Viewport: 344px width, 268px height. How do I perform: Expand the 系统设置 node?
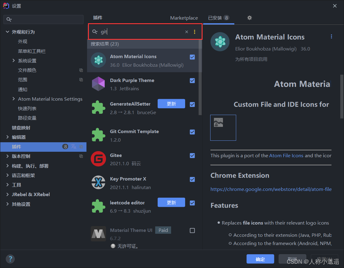click(14, 61)
